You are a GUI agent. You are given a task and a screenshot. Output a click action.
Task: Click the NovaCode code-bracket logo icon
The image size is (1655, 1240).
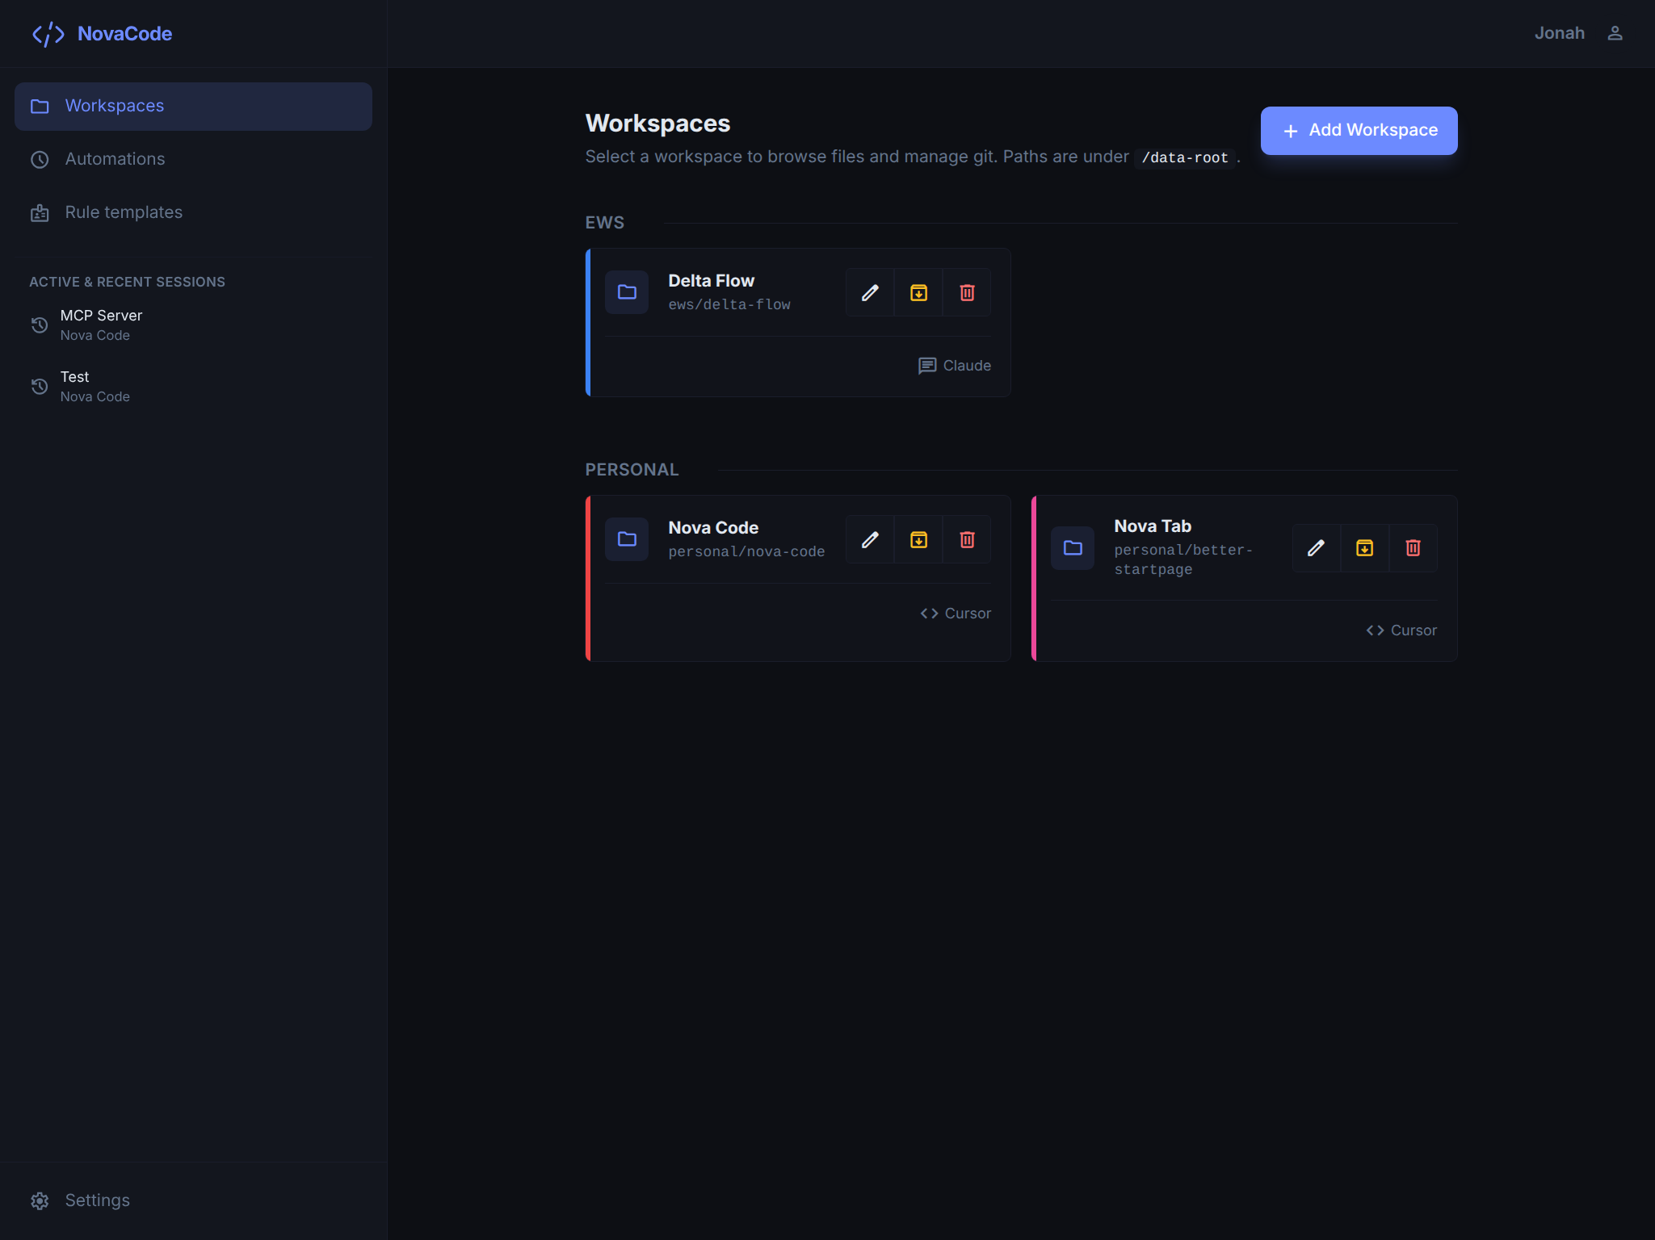[x=48, y=34]
